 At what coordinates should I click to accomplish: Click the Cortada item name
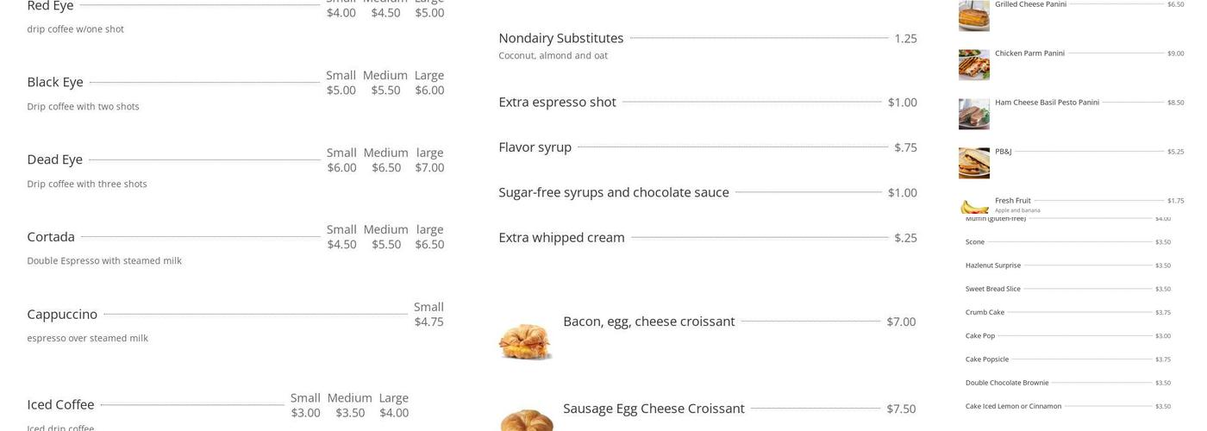click(51, 237)
